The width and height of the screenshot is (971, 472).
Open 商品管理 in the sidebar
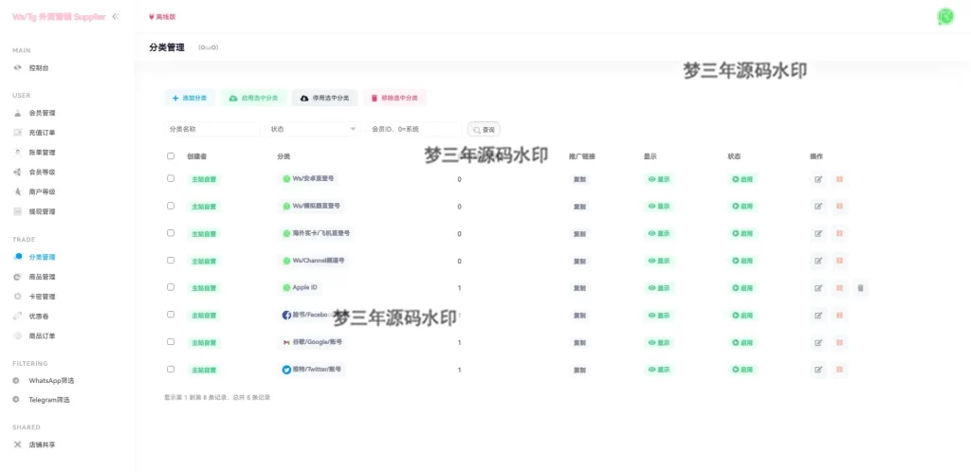pyautogui.click(x=42, y=277)
